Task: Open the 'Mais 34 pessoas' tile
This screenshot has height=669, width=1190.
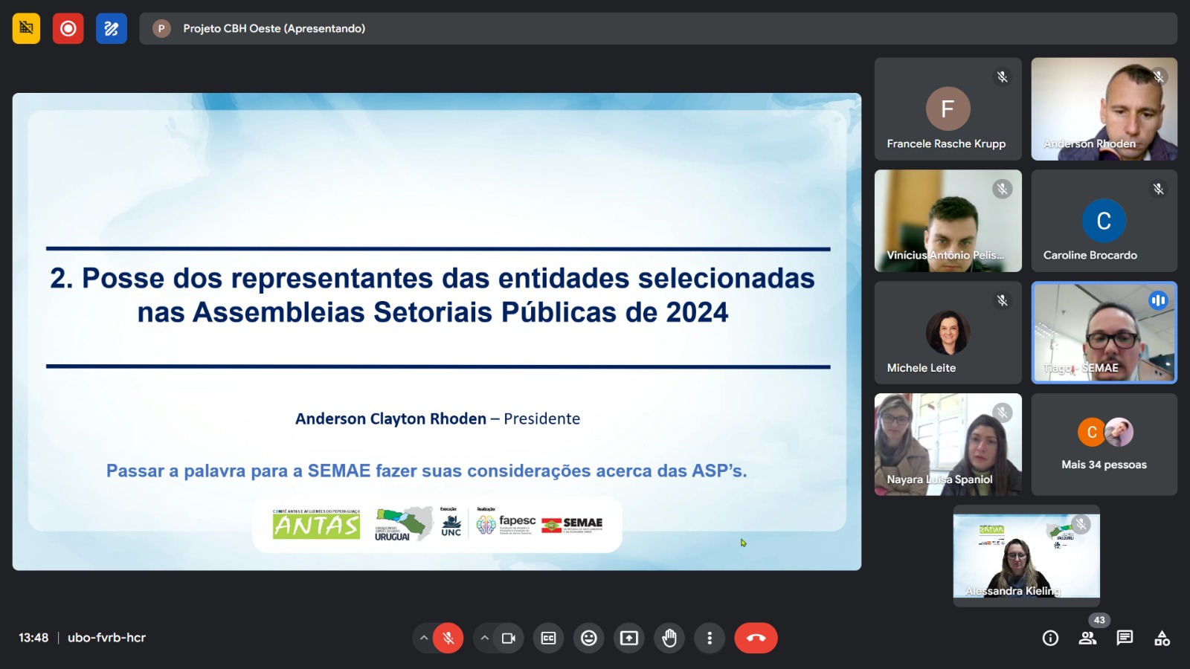Action: click(1104, 445)
